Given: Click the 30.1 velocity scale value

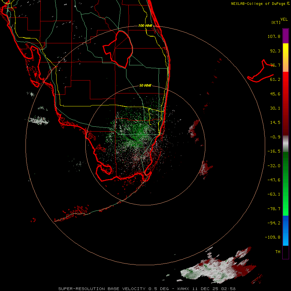Looking at the screenshot, I should [x=275, y=108].
